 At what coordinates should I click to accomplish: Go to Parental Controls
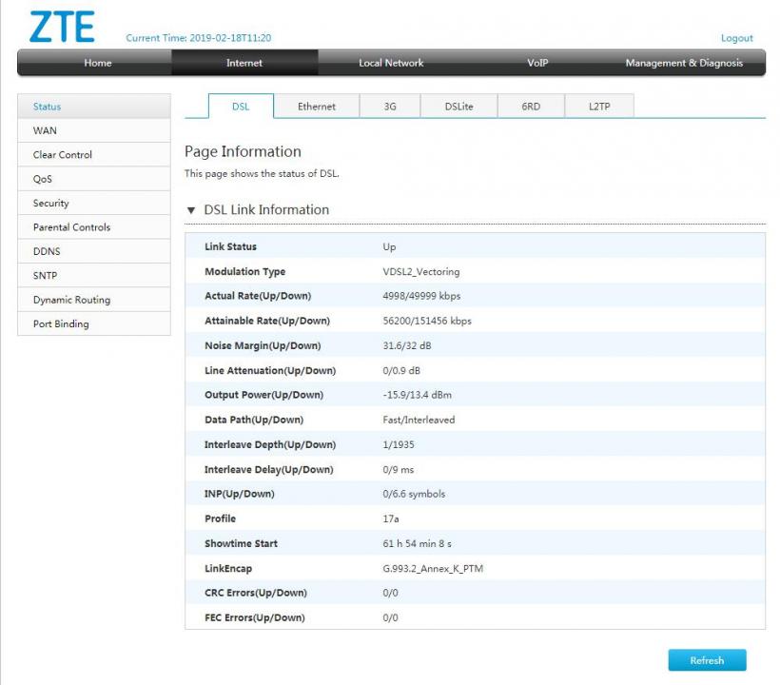71,227
